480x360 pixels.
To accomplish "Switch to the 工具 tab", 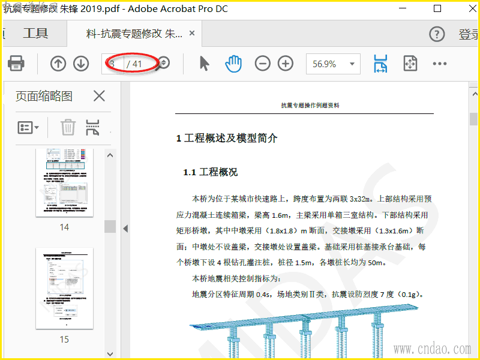I will point(35,34).
